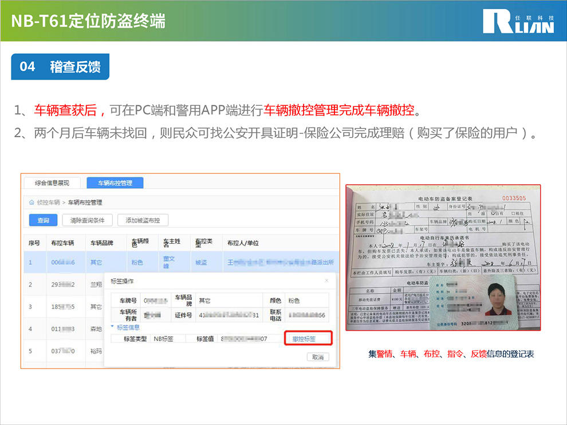
Task: Click the 清除查询条件 button
Action: (87, 220)
